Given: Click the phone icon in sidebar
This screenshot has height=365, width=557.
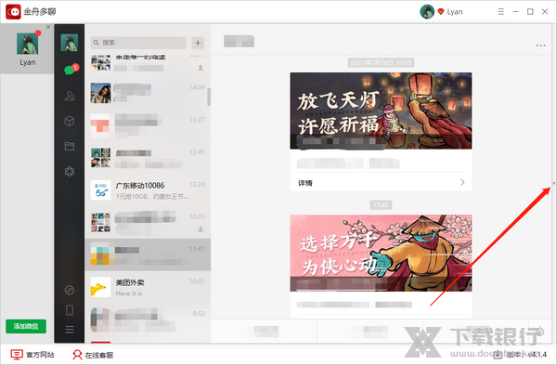Looking at the screenshot, I should pyautogui.click(x=70, y=310).
